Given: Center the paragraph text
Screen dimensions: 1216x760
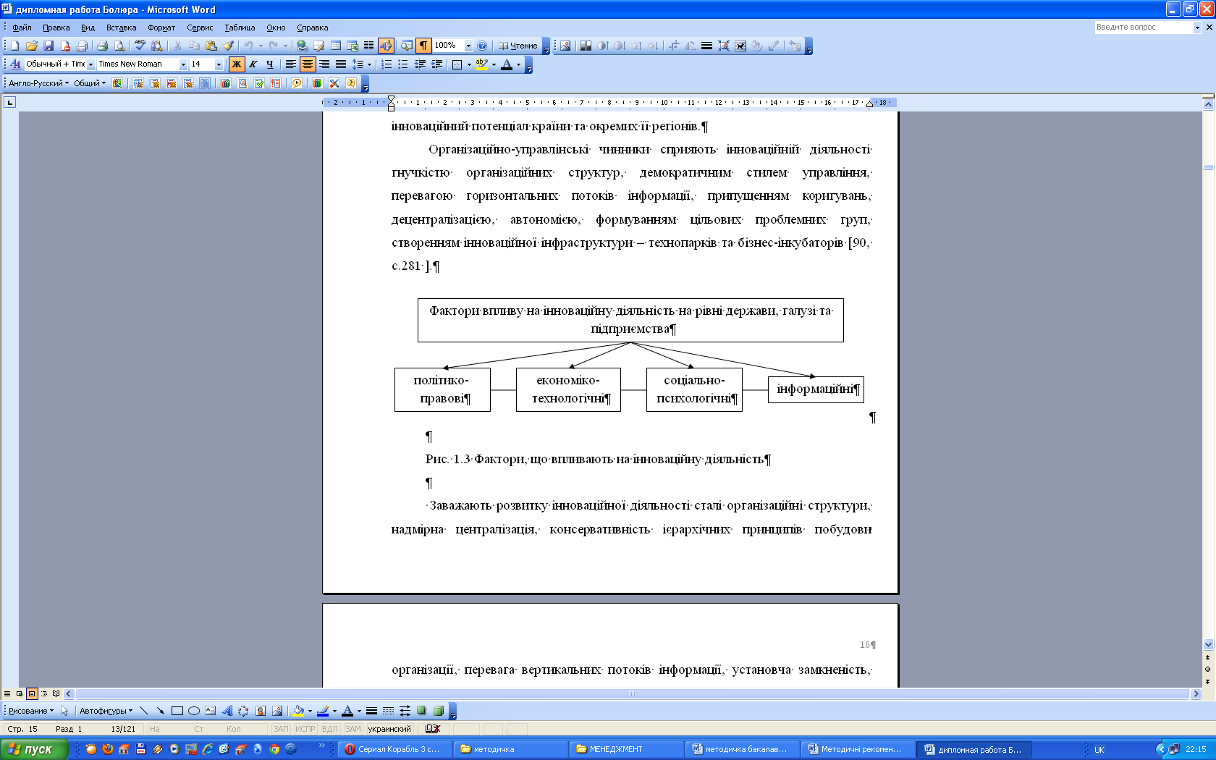Looking at the screenshot, I should pos(308,64).
